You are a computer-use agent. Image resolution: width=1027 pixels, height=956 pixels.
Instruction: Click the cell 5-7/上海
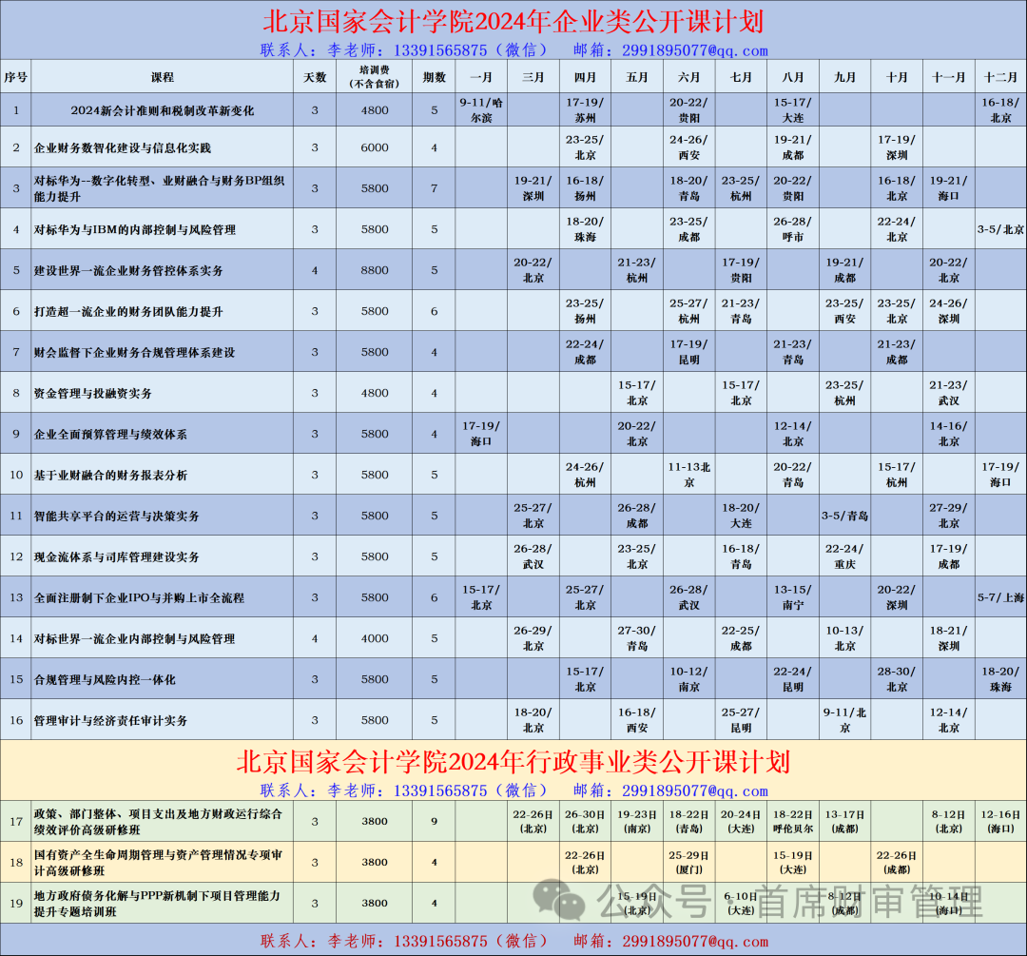(x=1000, y=597)
